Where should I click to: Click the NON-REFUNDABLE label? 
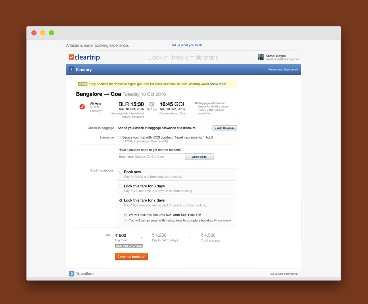coord(129,246)
